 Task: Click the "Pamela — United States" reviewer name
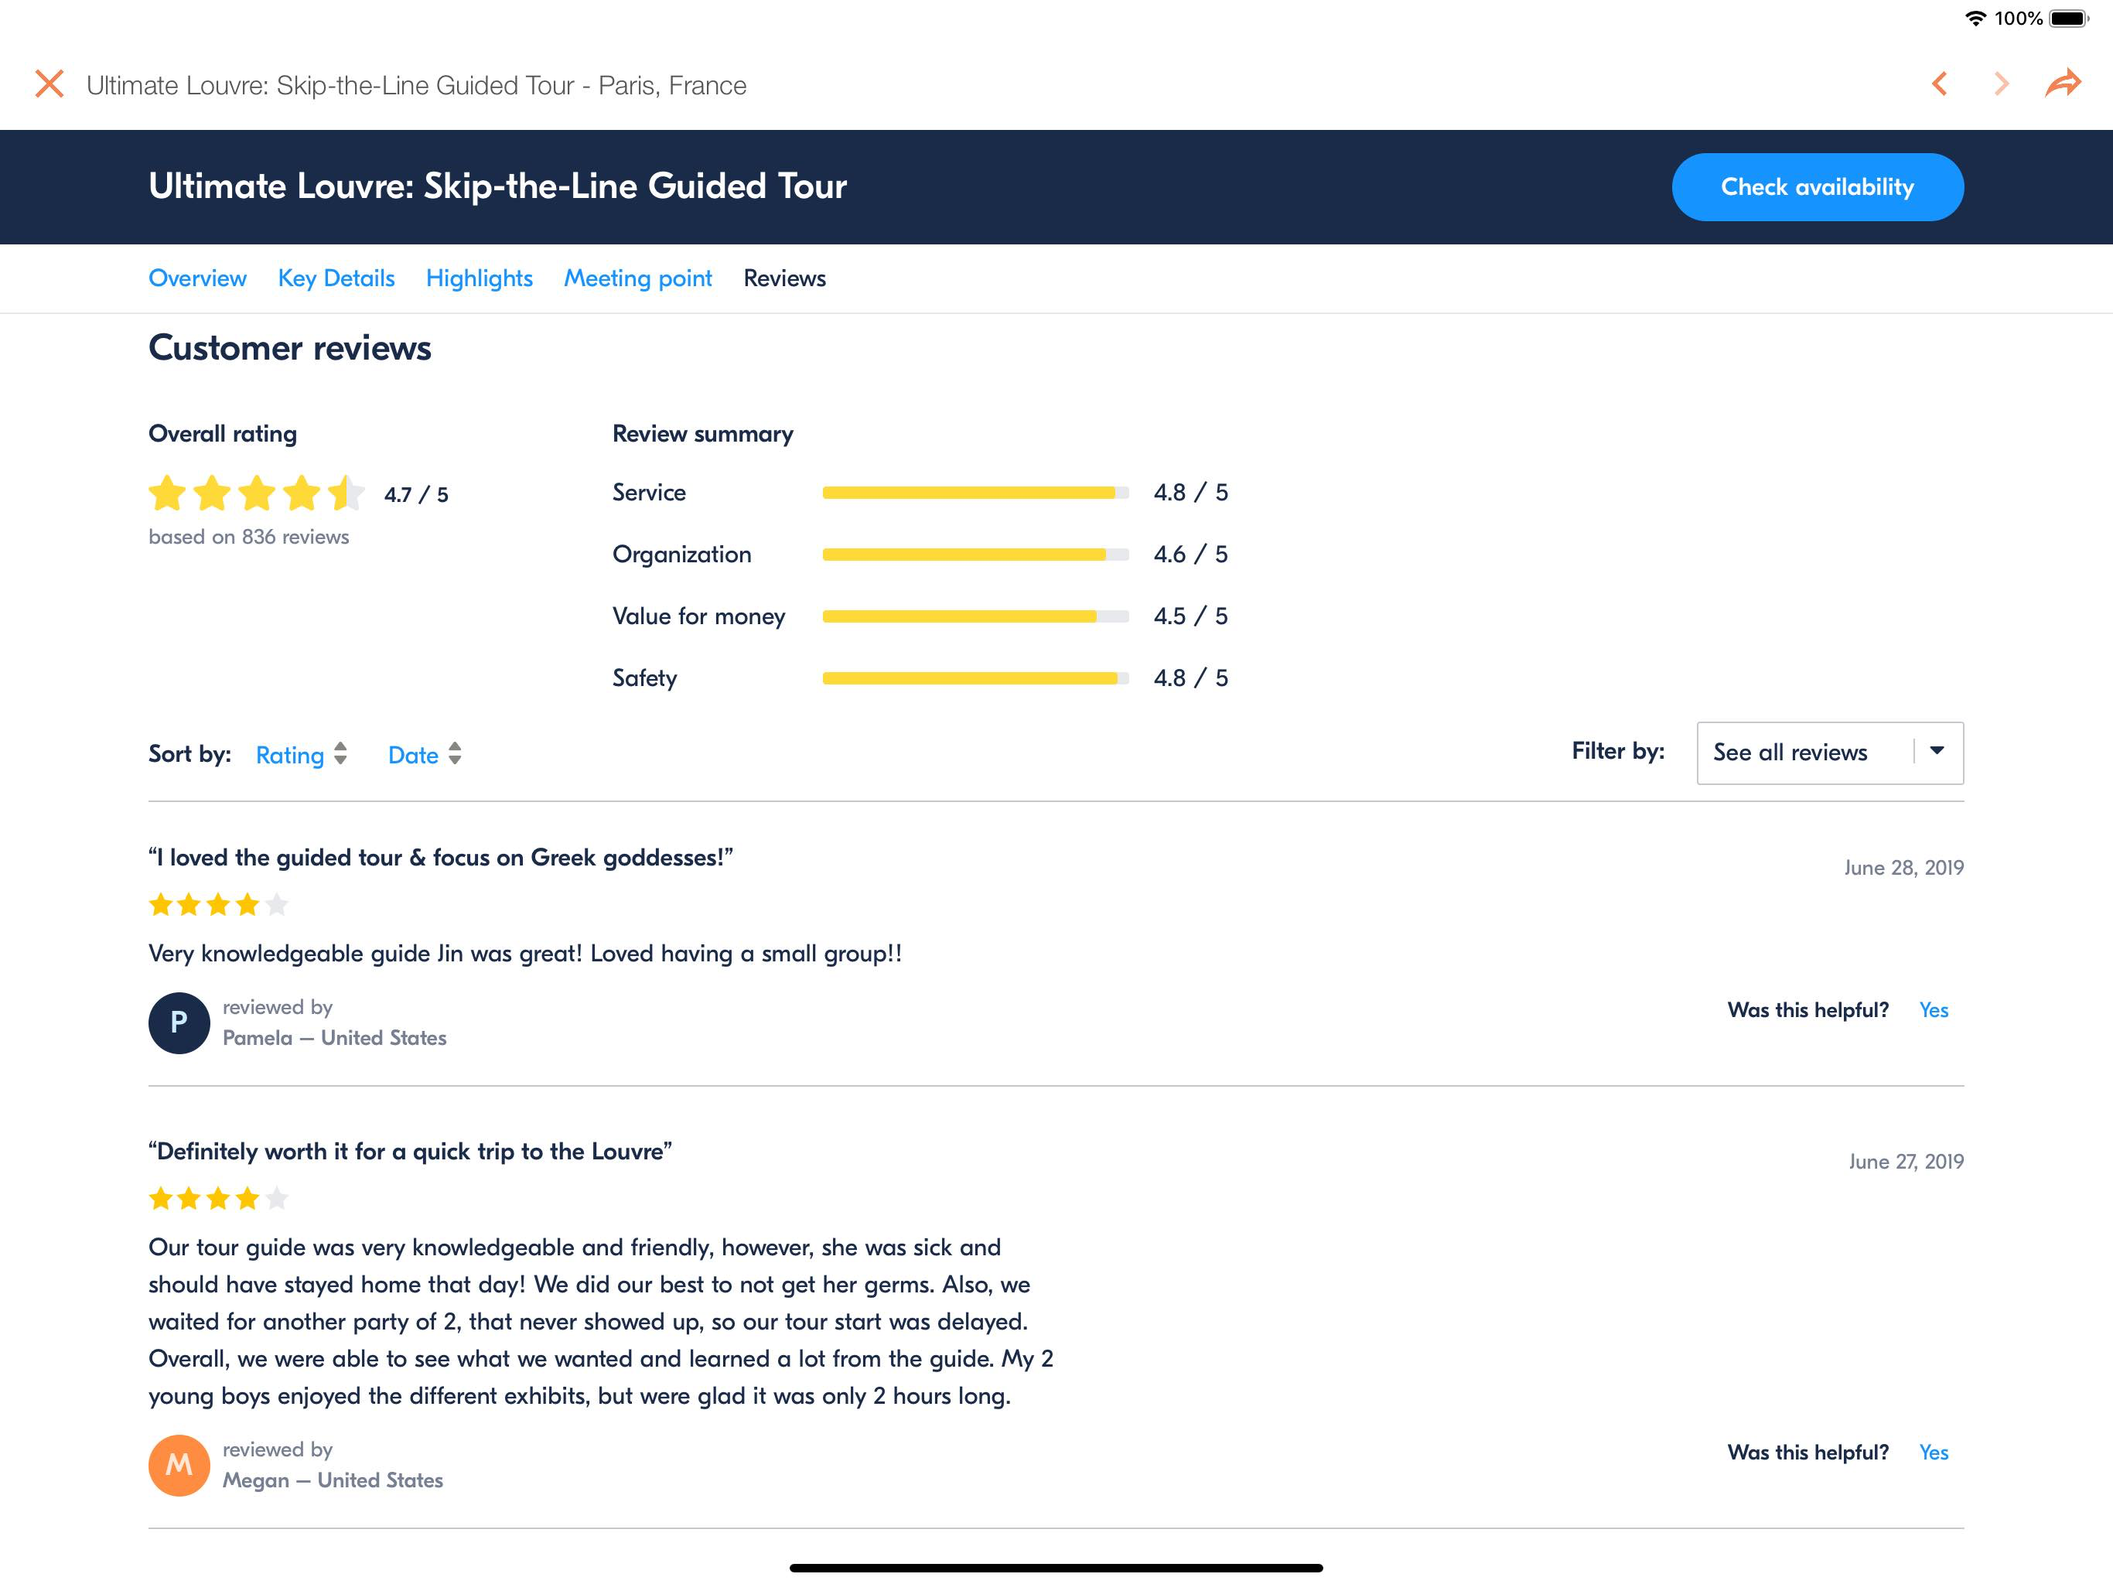(x=334, y=1037)
